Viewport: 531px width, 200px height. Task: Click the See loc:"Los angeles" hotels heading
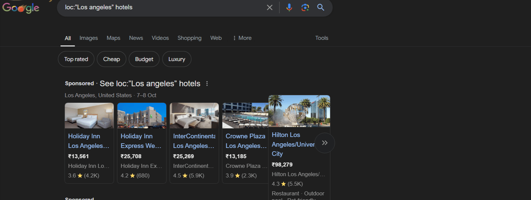pyautogui.click(x=150, y=84)
